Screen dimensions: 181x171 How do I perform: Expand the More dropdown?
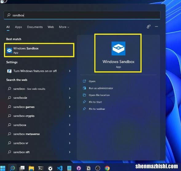point(64,27)
